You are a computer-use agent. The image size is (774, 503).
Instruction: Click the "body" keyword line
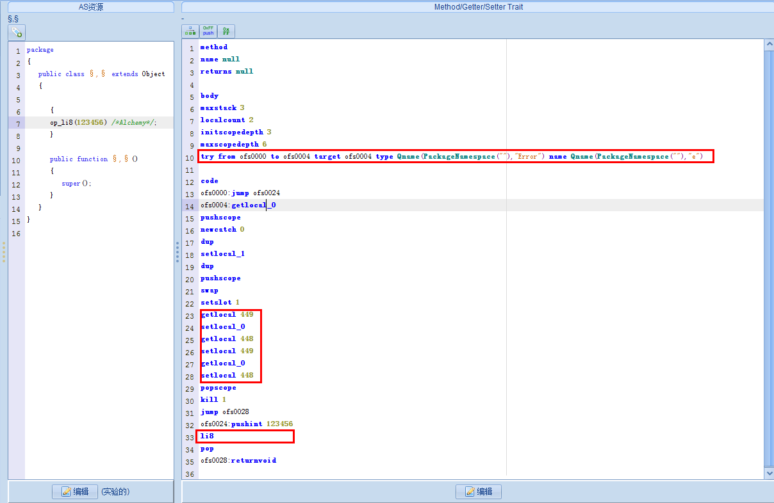point(210,96)
